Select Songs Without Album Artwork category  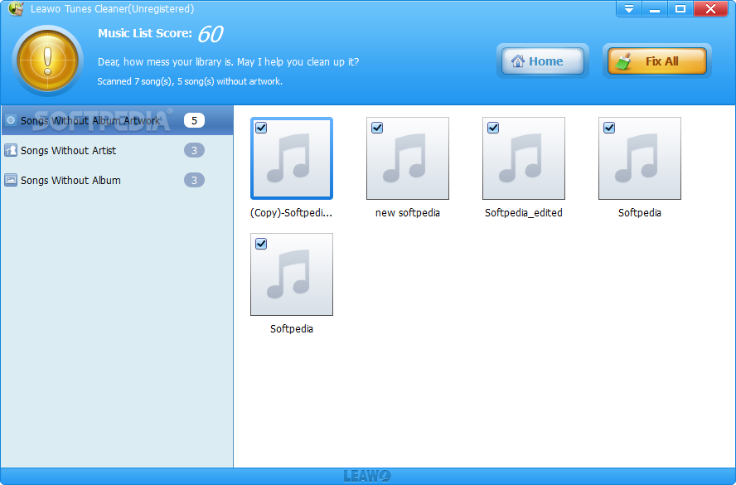pyautogui.click(x=117, y=121)
